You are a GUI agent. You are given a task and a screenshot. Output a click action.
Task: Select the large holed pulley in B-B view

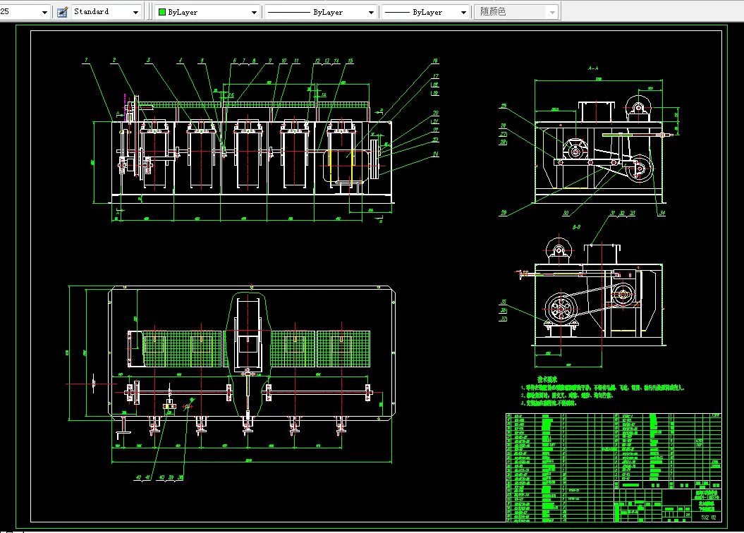(x=562, y=308)
